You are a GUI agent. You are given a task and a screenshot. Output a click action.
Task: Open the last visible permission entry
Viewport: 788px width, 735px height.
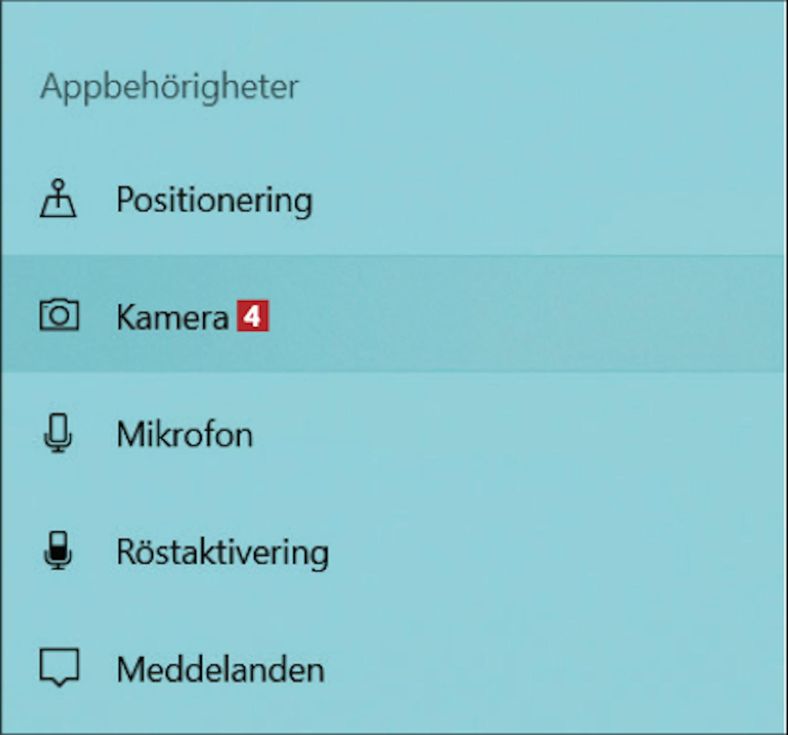(220, 669)
